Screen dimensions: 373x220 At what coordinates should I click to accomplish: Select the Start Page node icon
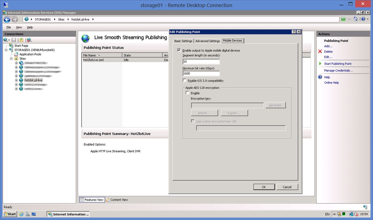point(11,46)
